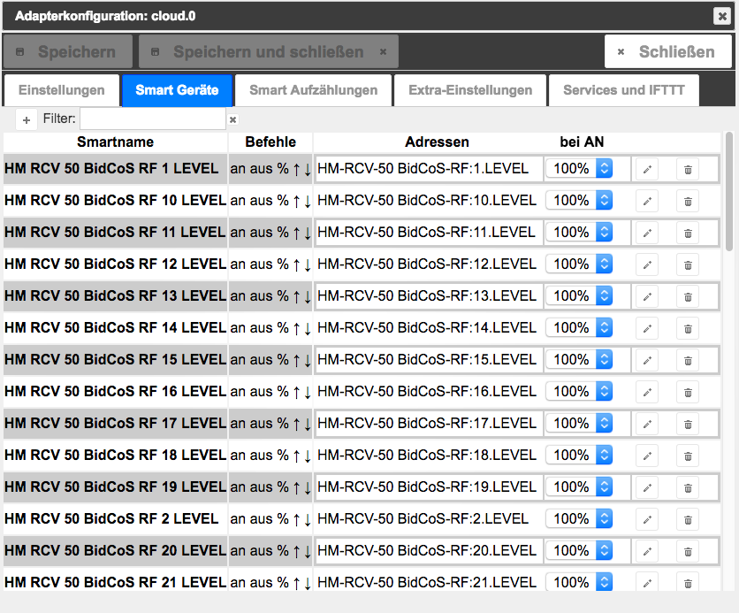The width and height of the screenshot is (739, 613).
Task: Click Speichern und schließen button
Action: (x=269, y=51)
